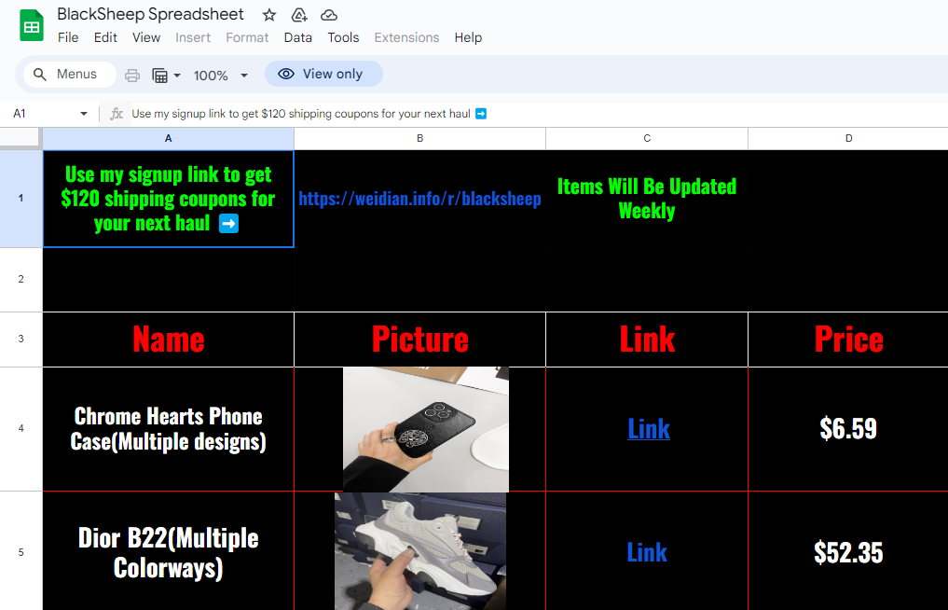948x610 pixels.
Task: Open the weidian.info blacksheep signup link
Action: [x=419, y=199]
